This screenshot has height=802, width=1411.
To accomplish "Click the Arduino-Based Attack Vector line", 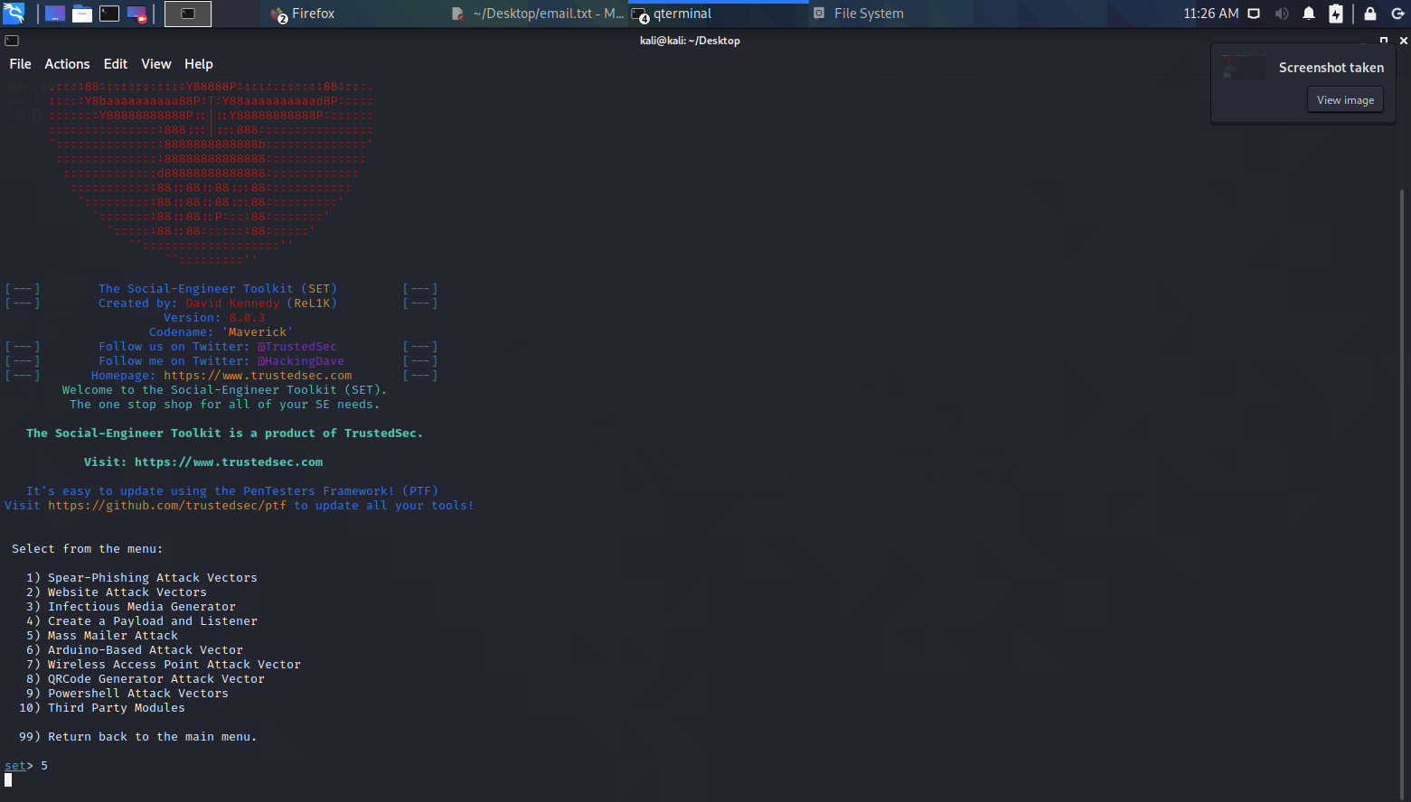I will [x=135, y=650].
